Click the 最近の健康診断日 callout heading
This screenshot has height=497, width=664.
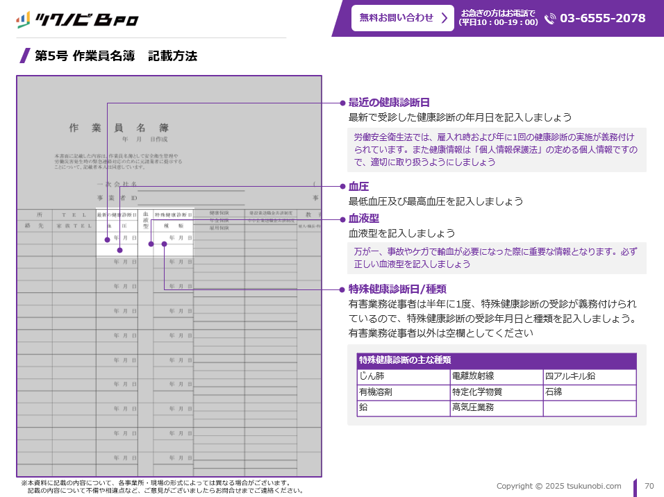click(389, 103)
